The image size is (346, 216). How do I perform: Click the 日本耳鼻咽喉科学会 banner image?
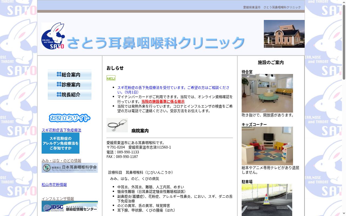point(70,168)
